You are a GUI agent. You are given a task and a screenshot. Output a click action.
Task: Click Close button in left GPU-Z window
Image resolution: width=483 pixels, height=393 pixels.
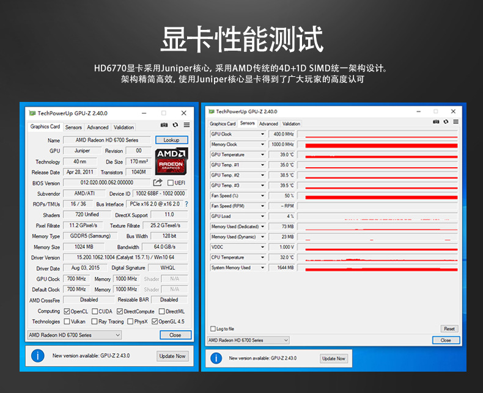175,335
